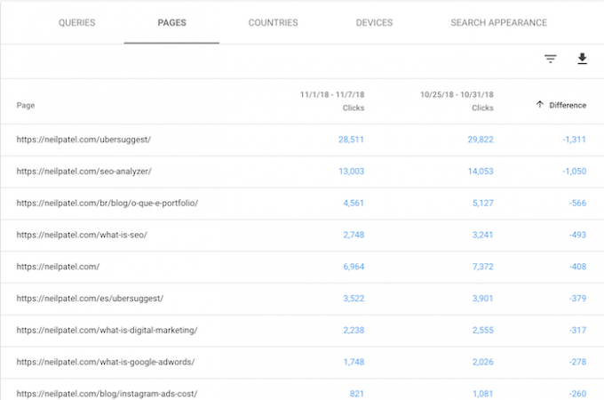
Task: Open the Search Appearance tab
Action: [499, 22]
